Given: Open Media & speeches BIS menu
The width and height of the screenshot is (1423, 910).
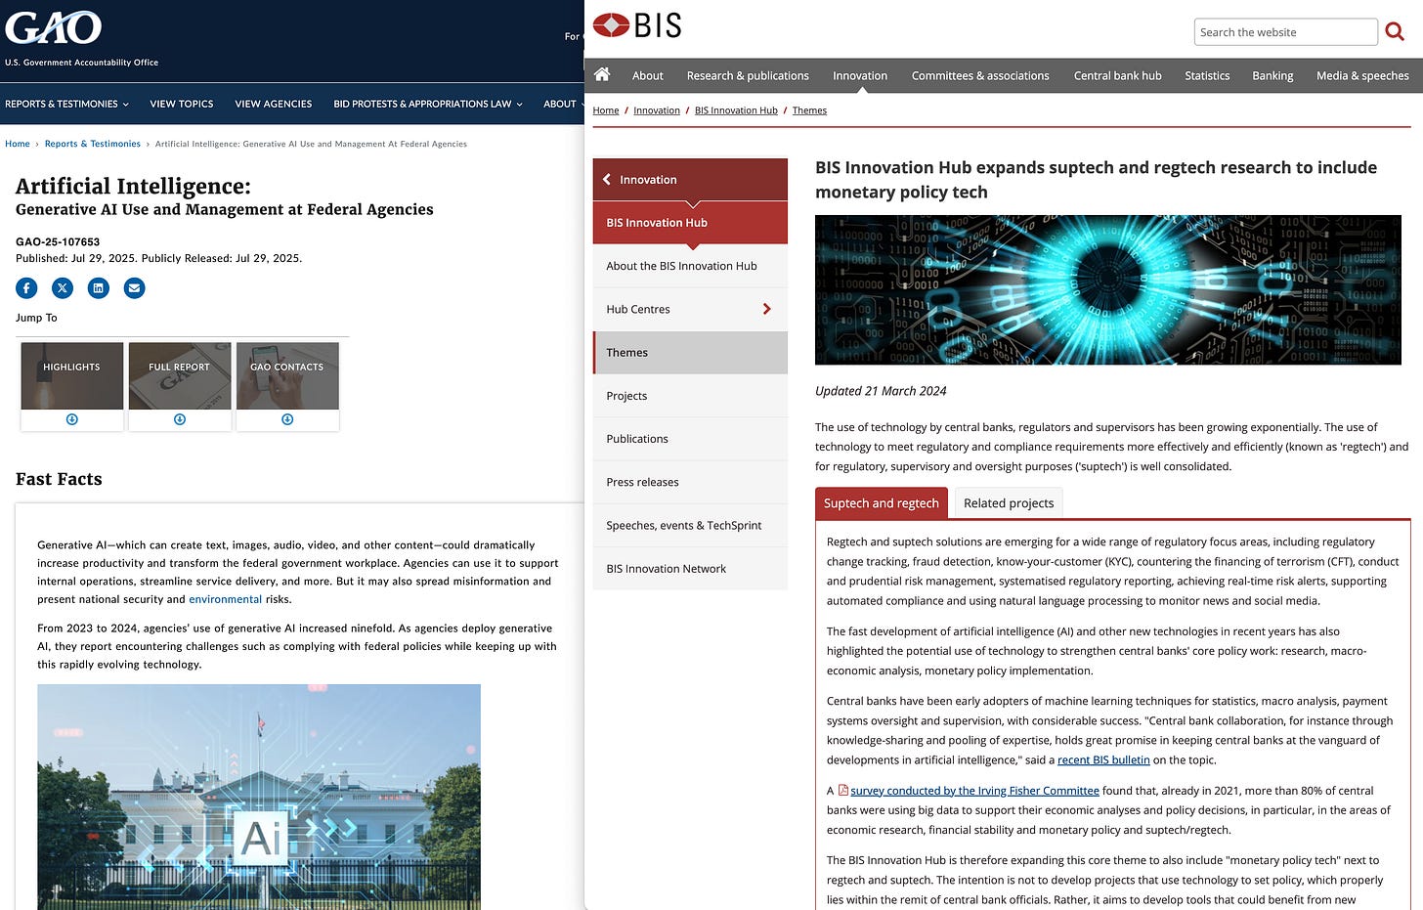Looking at the screenshot, I should point(1362,75).
